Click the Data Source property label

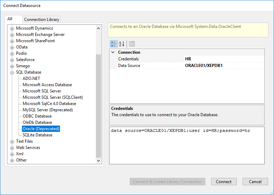click(129, 66)
